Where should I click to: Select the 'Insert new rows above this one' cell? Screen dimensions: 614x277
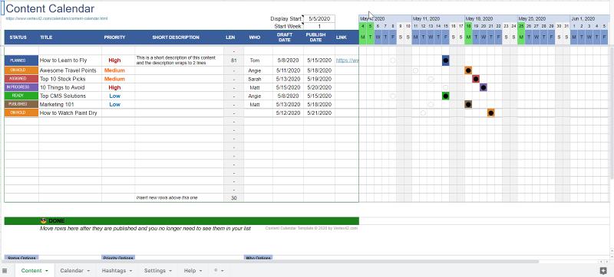(x=180, y=197)
